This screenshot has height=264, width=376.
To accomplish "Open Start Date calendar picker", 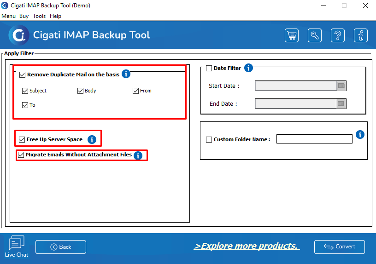I will (x=341, y=86).
